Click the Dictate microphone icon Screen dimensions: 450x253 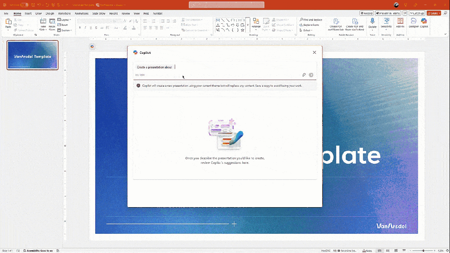[x=372, y=23]
